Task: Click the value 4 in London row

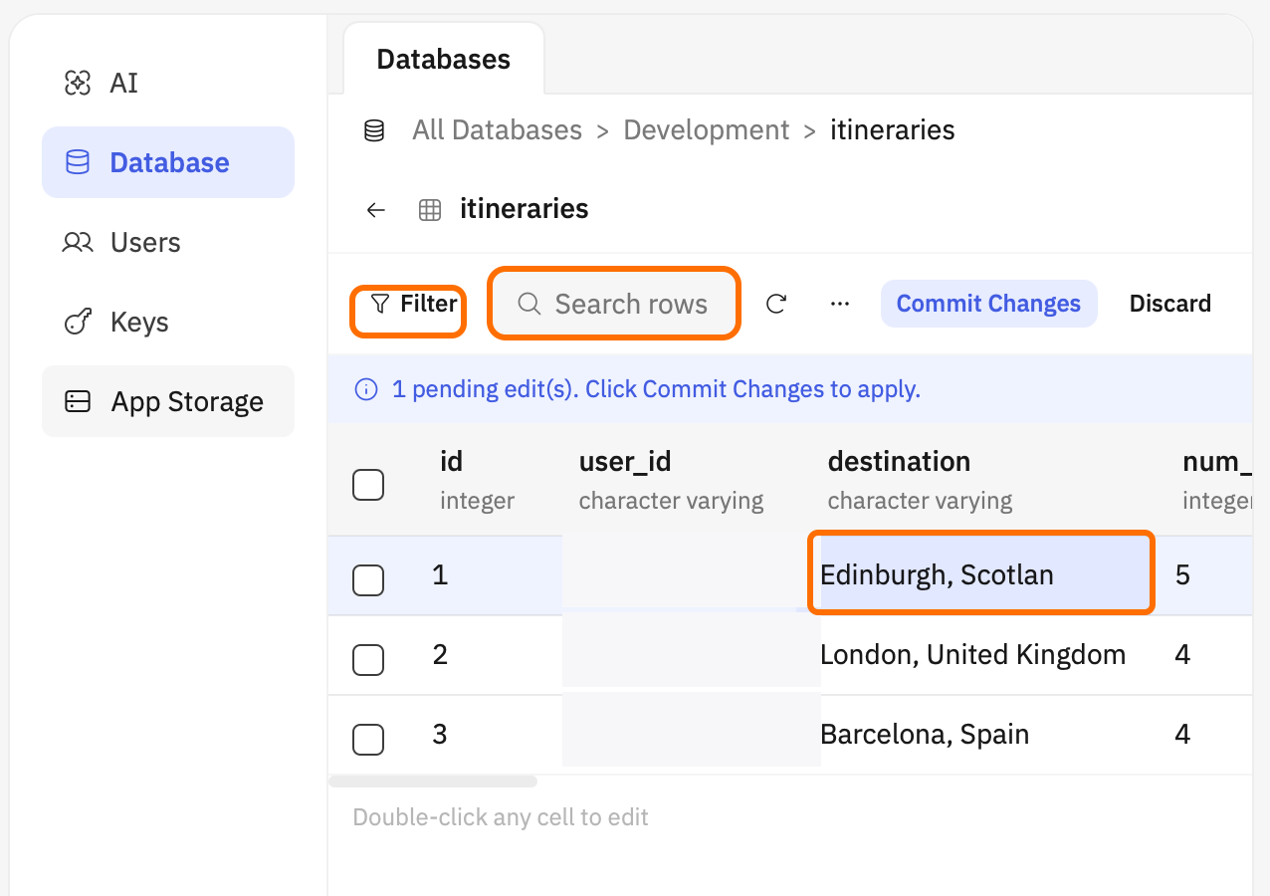Action: click(x=1182, y=655)
